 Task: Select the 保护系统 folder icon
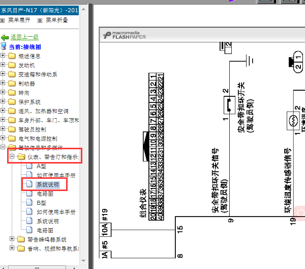12,102
